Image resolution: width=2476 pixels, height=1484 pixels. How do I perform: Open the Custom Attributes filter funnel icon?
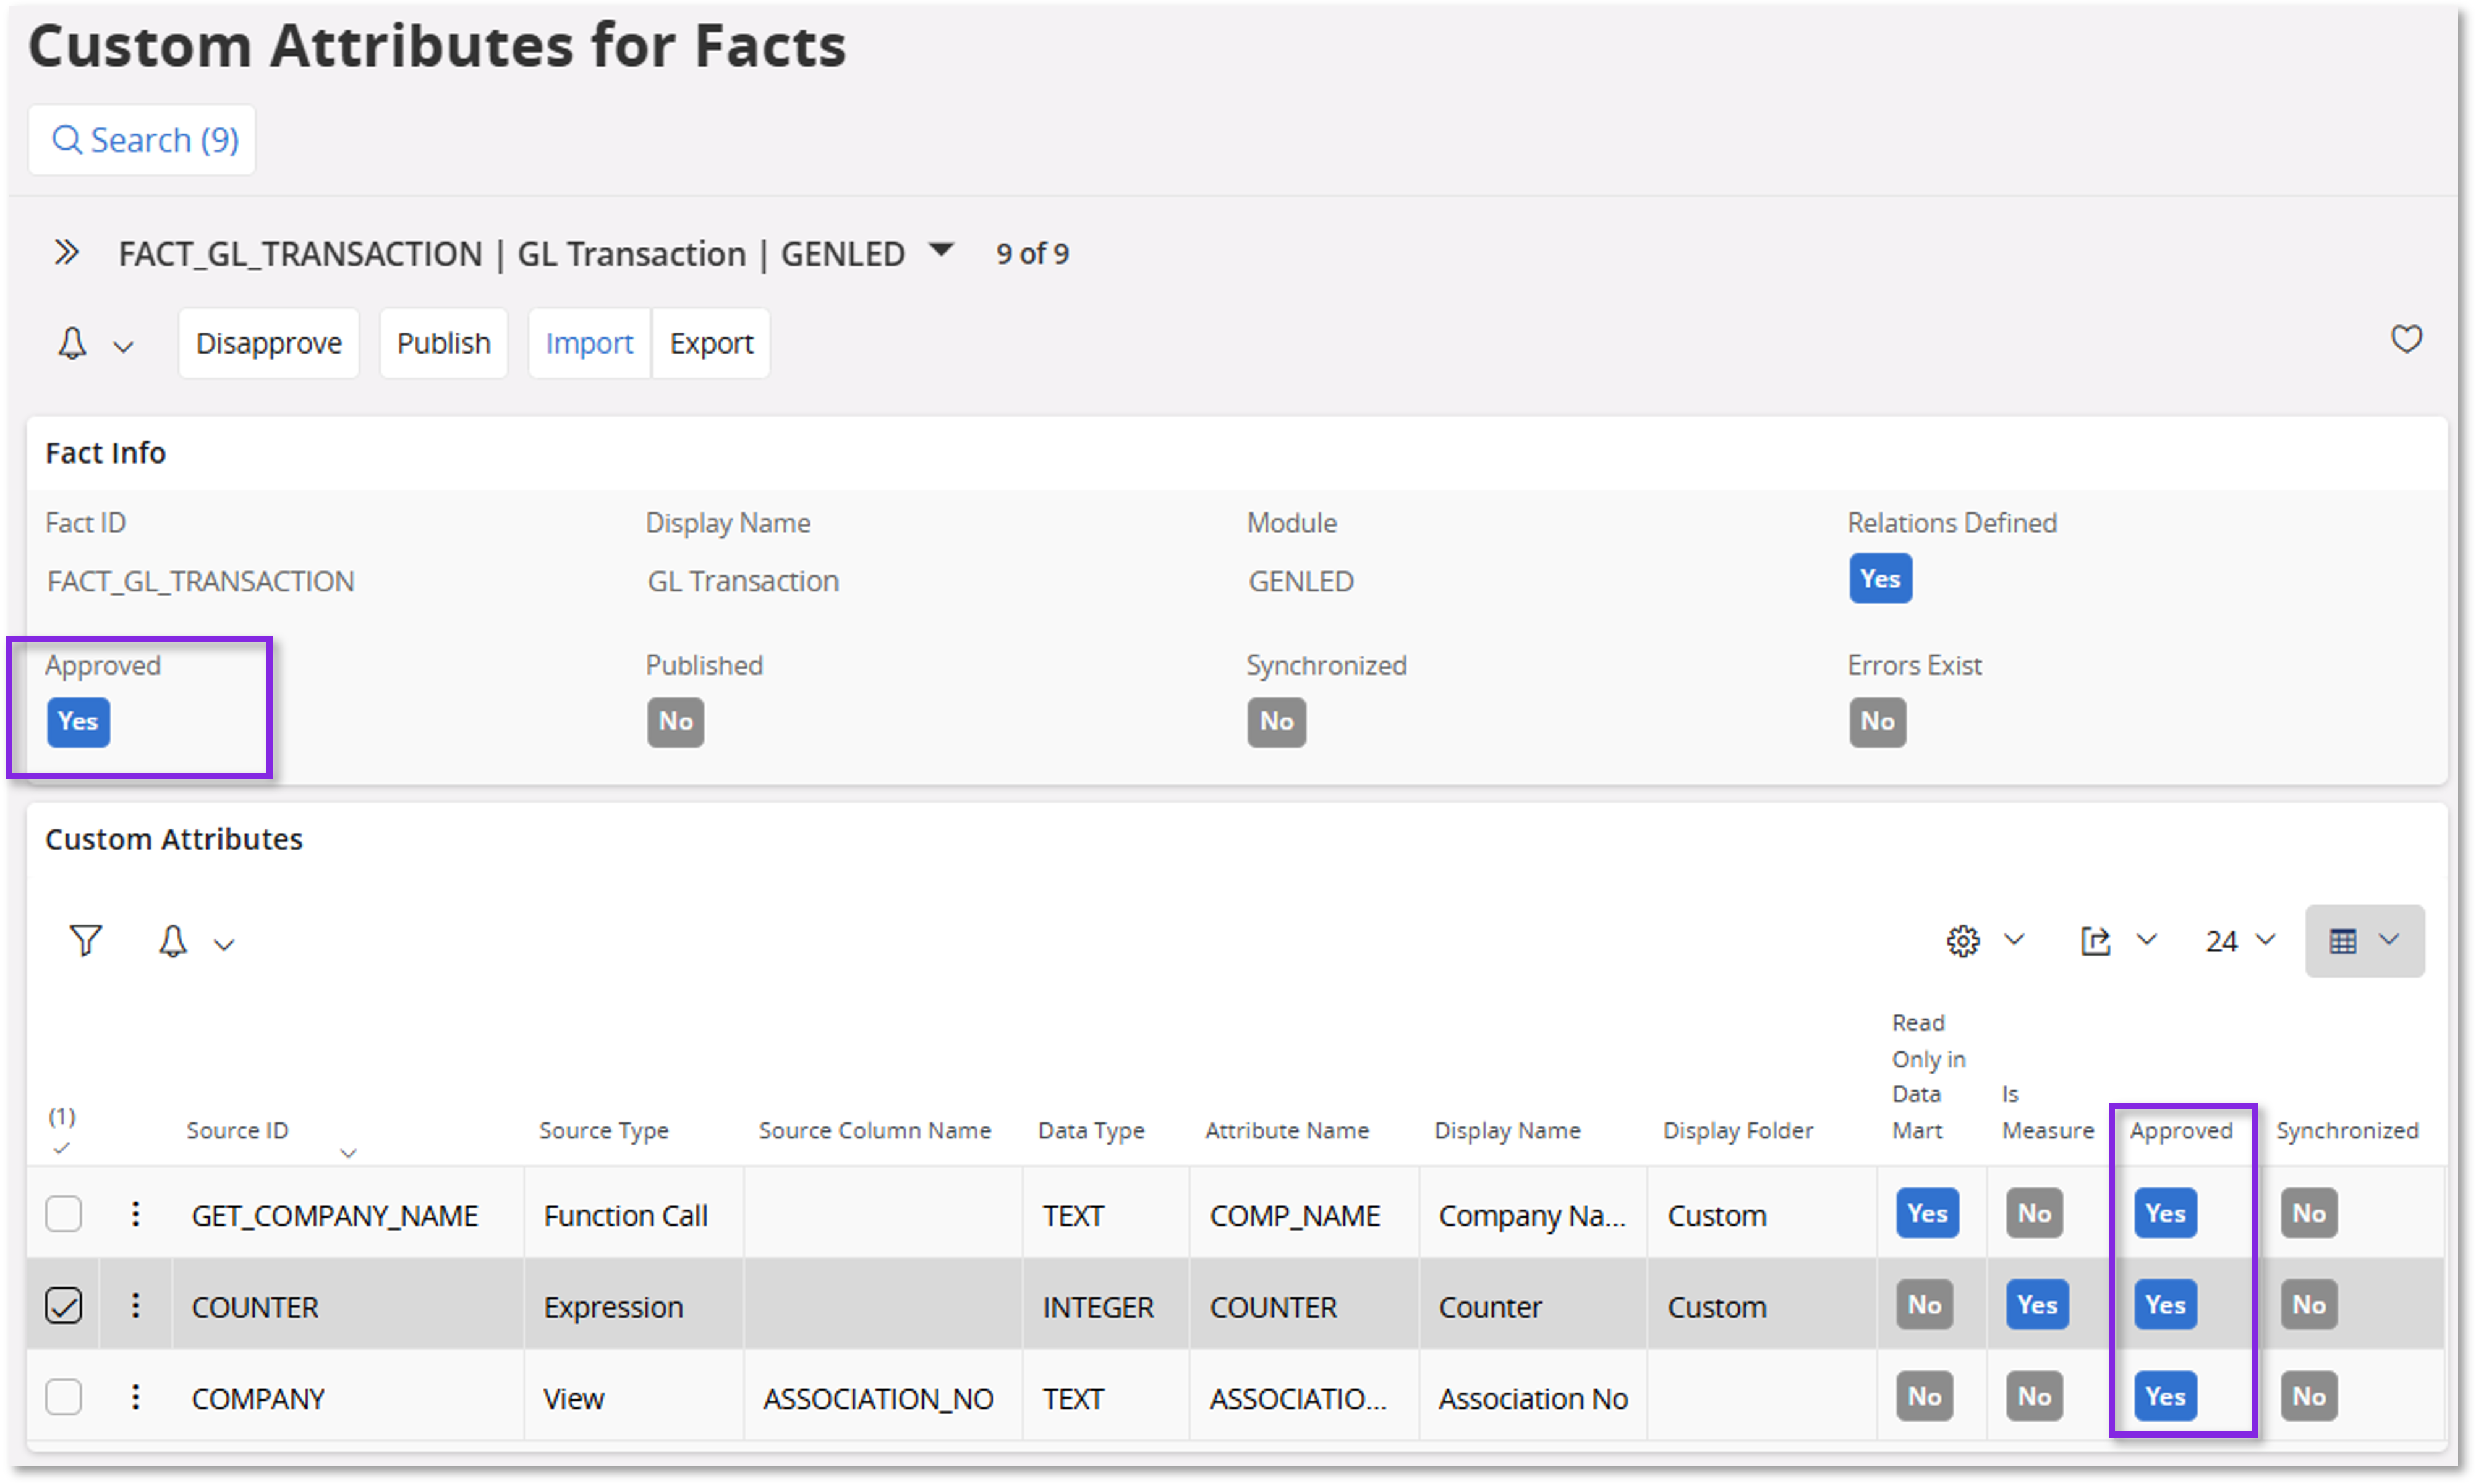[86, 941]
